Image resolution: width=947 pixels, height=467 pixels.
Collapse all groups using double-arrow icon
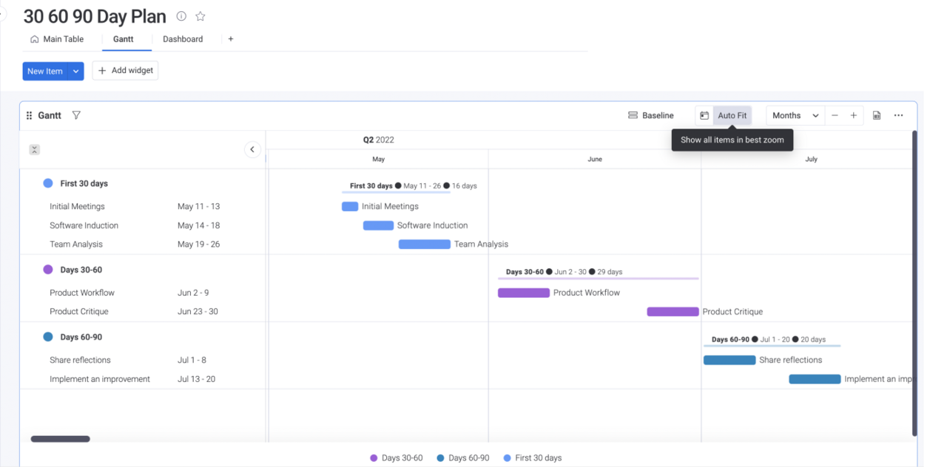point(34,150)
